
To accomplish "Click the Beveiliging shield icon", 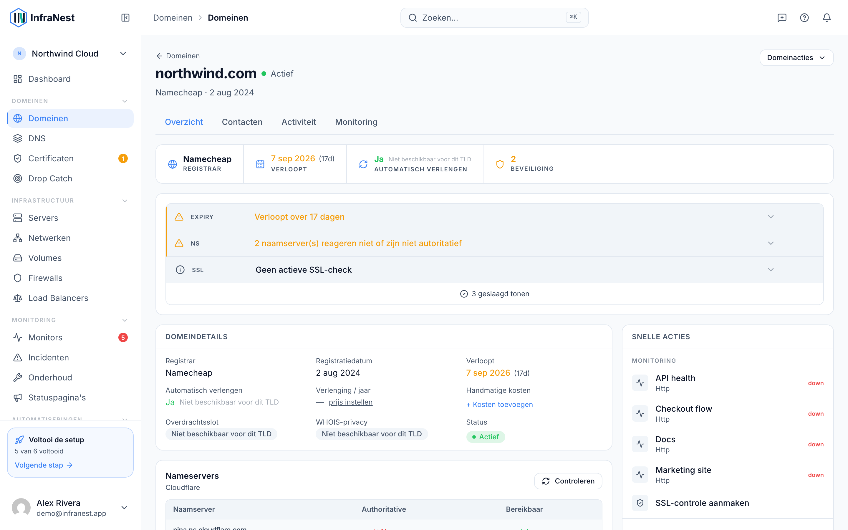I will 500,164.
